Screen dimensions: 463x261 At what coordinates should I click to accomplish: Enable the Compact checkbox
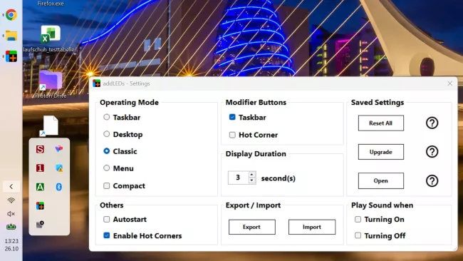[107, 185]
